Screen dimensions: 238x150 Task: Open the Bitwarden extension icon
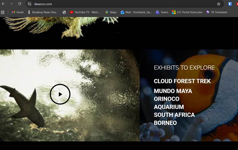230,4
